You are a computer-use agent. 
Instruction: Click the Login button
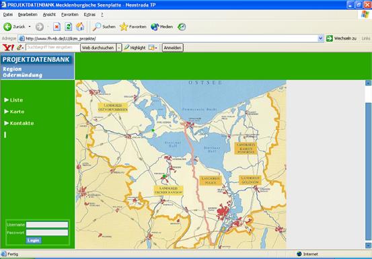click(x=34, y=240)
